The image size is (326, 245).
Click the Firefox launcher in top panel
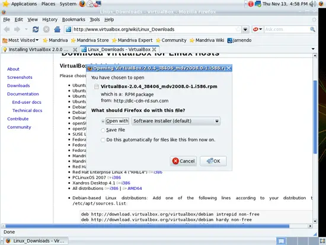(x=82, y=4)
